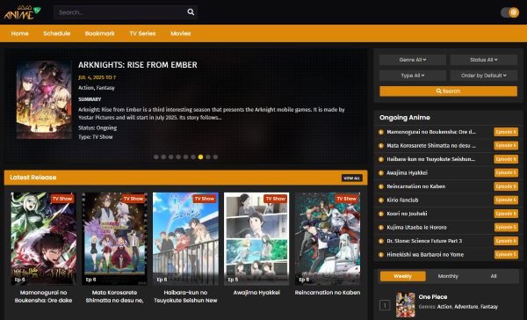The image size is (527, 320).
Task: Click the bullet icon beside Mata Korosarete
Action: 381,146
